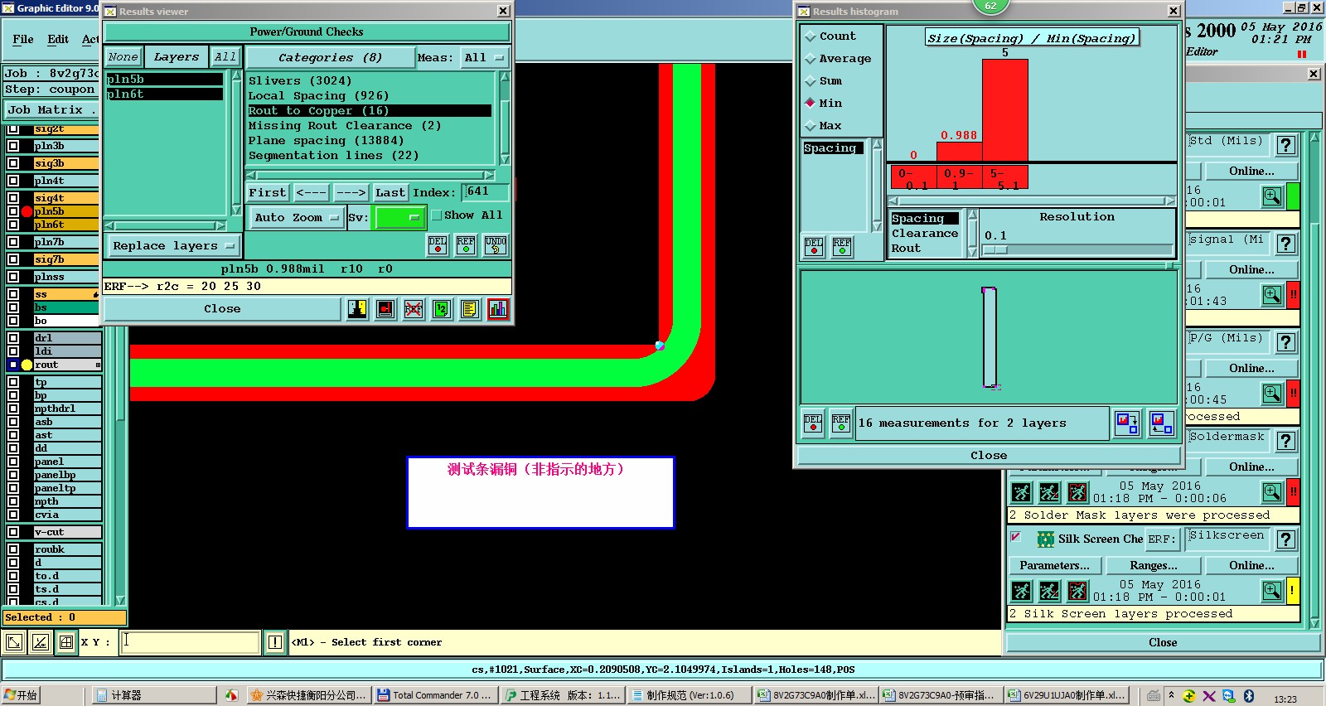Click histogram-to-layer icon with left arrow
This screenshot has width=1326, height=706.
tap(1162, 423)
